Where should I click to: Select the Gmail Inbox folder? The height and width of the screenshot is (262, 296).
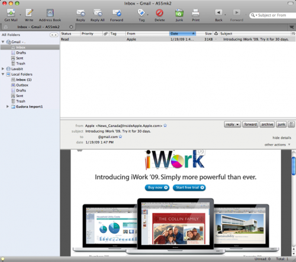click(x=30, y=47)
